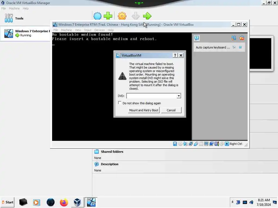Click the CPU virtualization status indicator
The height and width of the screenshot is (208, 278).
(x=216, y=144)
